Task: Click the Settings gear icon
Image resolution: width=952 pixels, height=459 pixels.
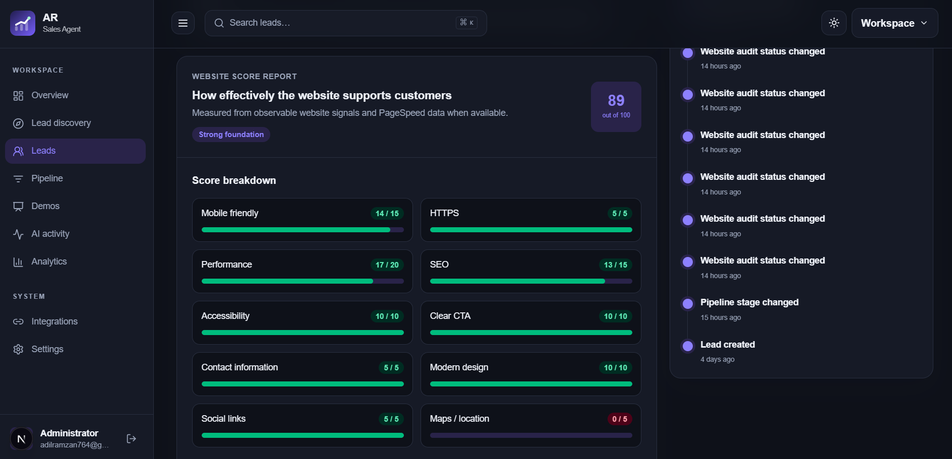Action: click(18, 349)
